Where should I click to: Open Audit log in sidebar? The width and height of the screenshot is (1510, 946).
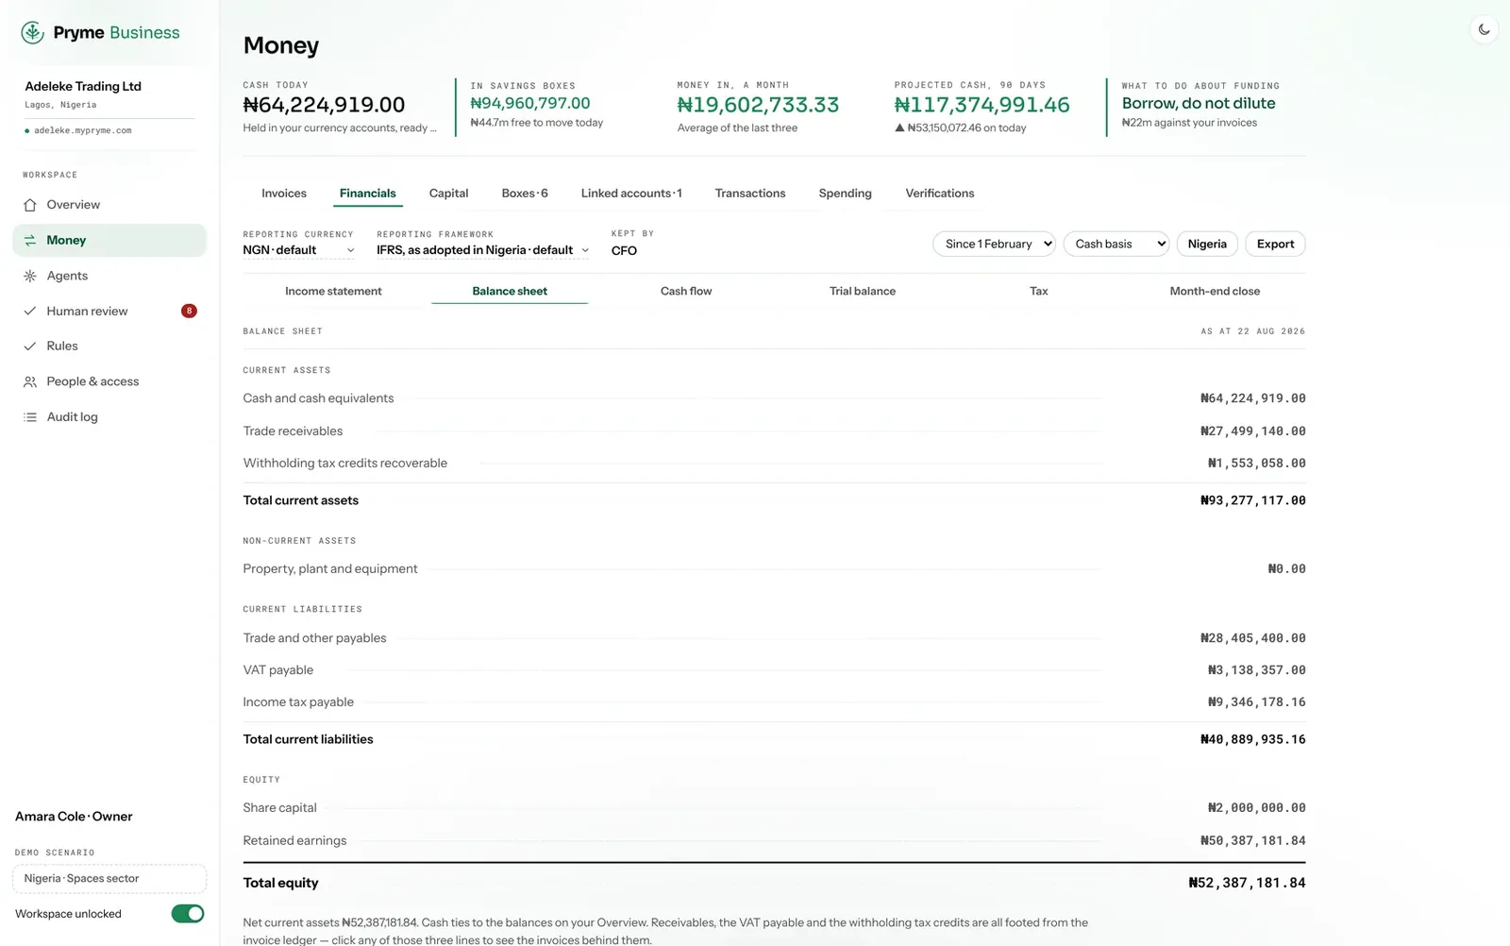coord(109,417)
